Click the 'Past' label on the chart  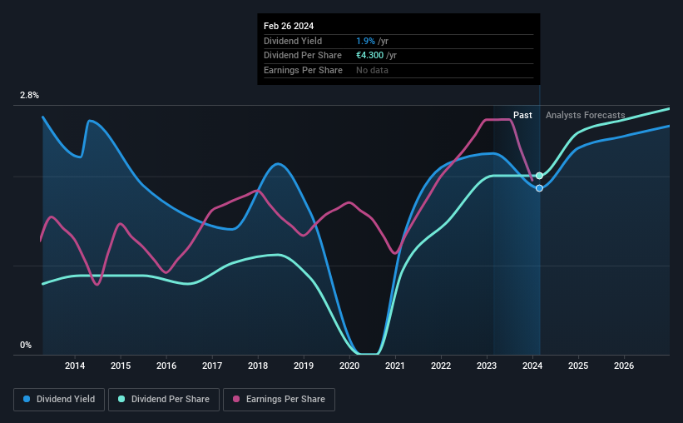522,115
